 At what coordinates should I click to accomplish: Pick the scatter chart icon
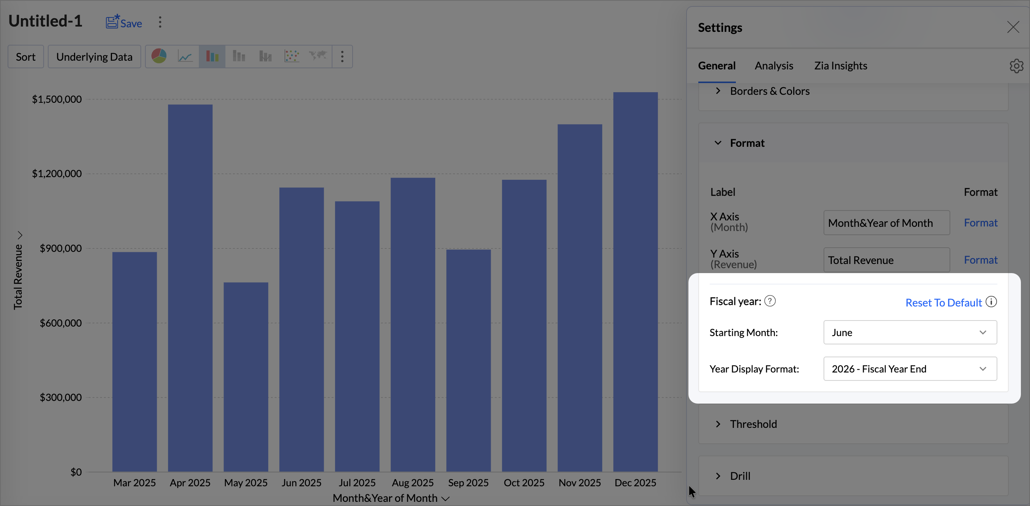point(291,57)
